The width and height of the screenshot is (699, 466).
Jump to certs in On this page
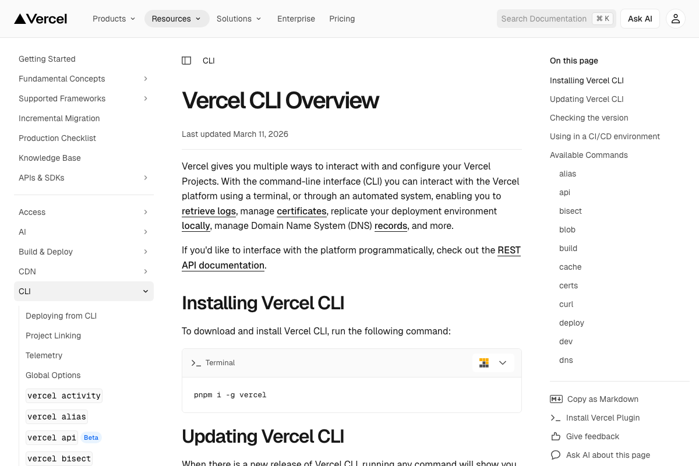click(x=569, y=285)
